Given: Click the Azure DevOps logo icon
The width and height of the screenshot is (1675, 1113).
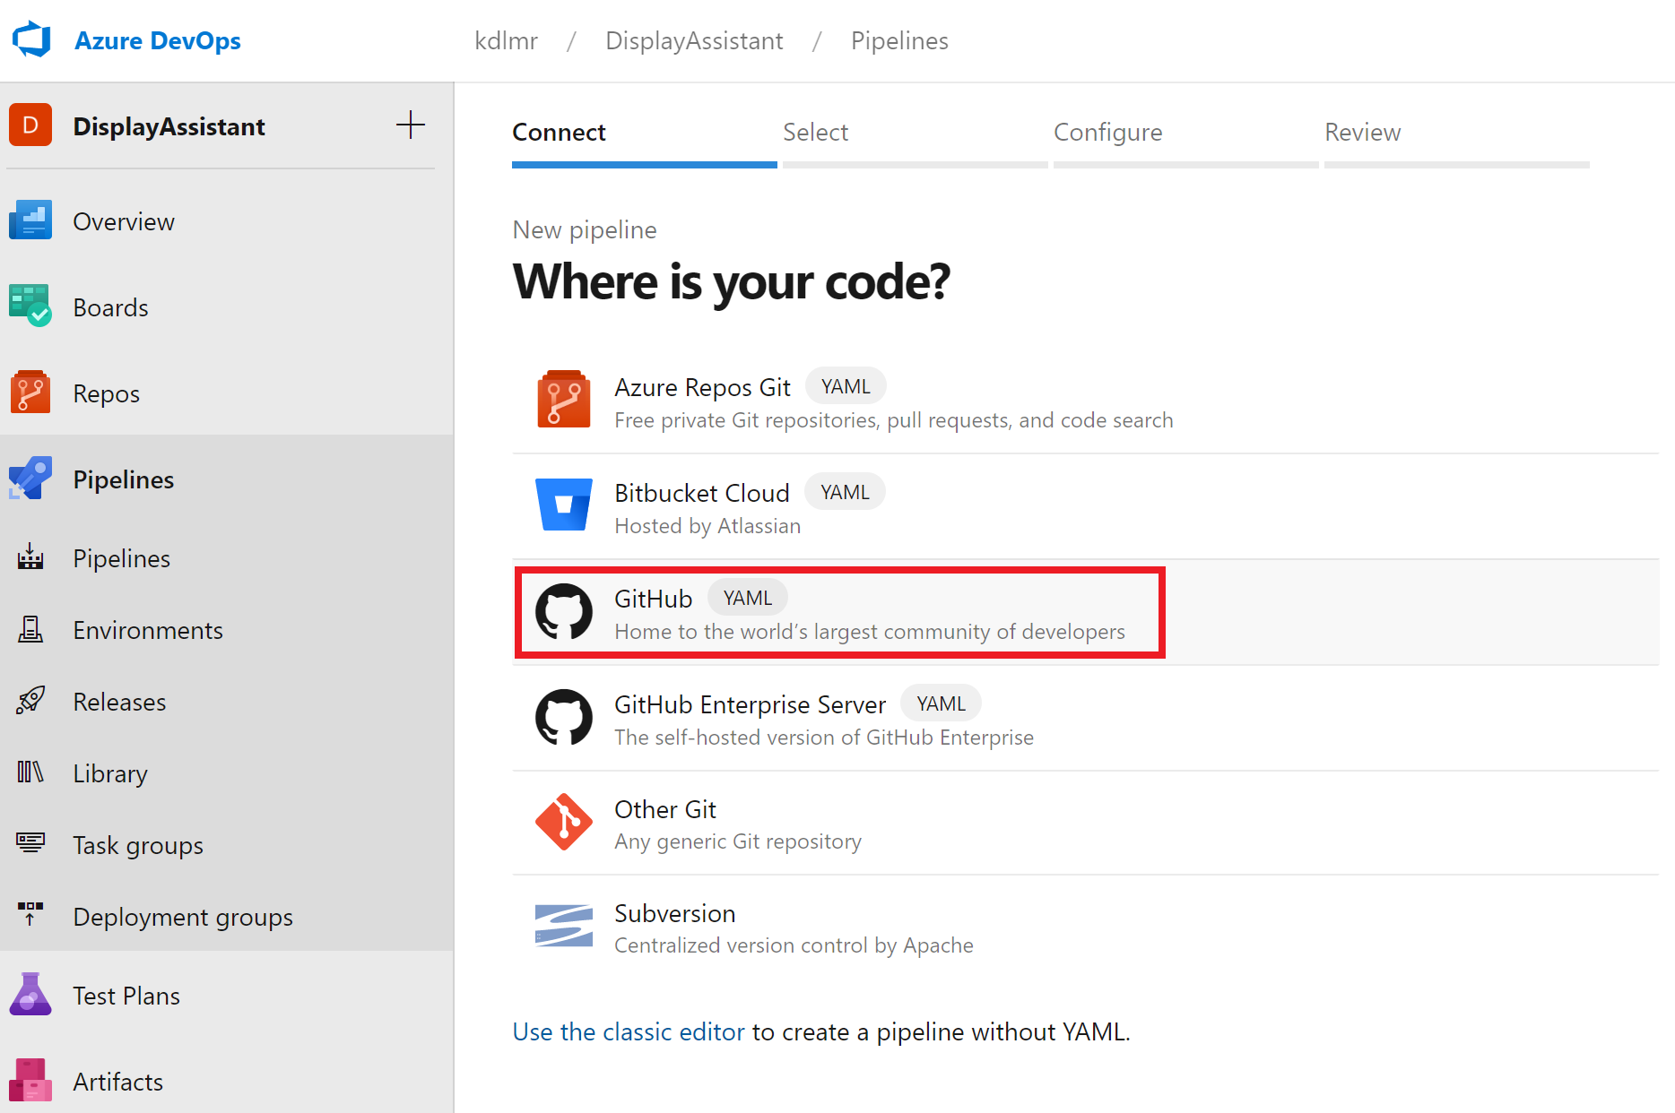Looking at the screenshot, I should pyautogui.click(x=31, y=40).
